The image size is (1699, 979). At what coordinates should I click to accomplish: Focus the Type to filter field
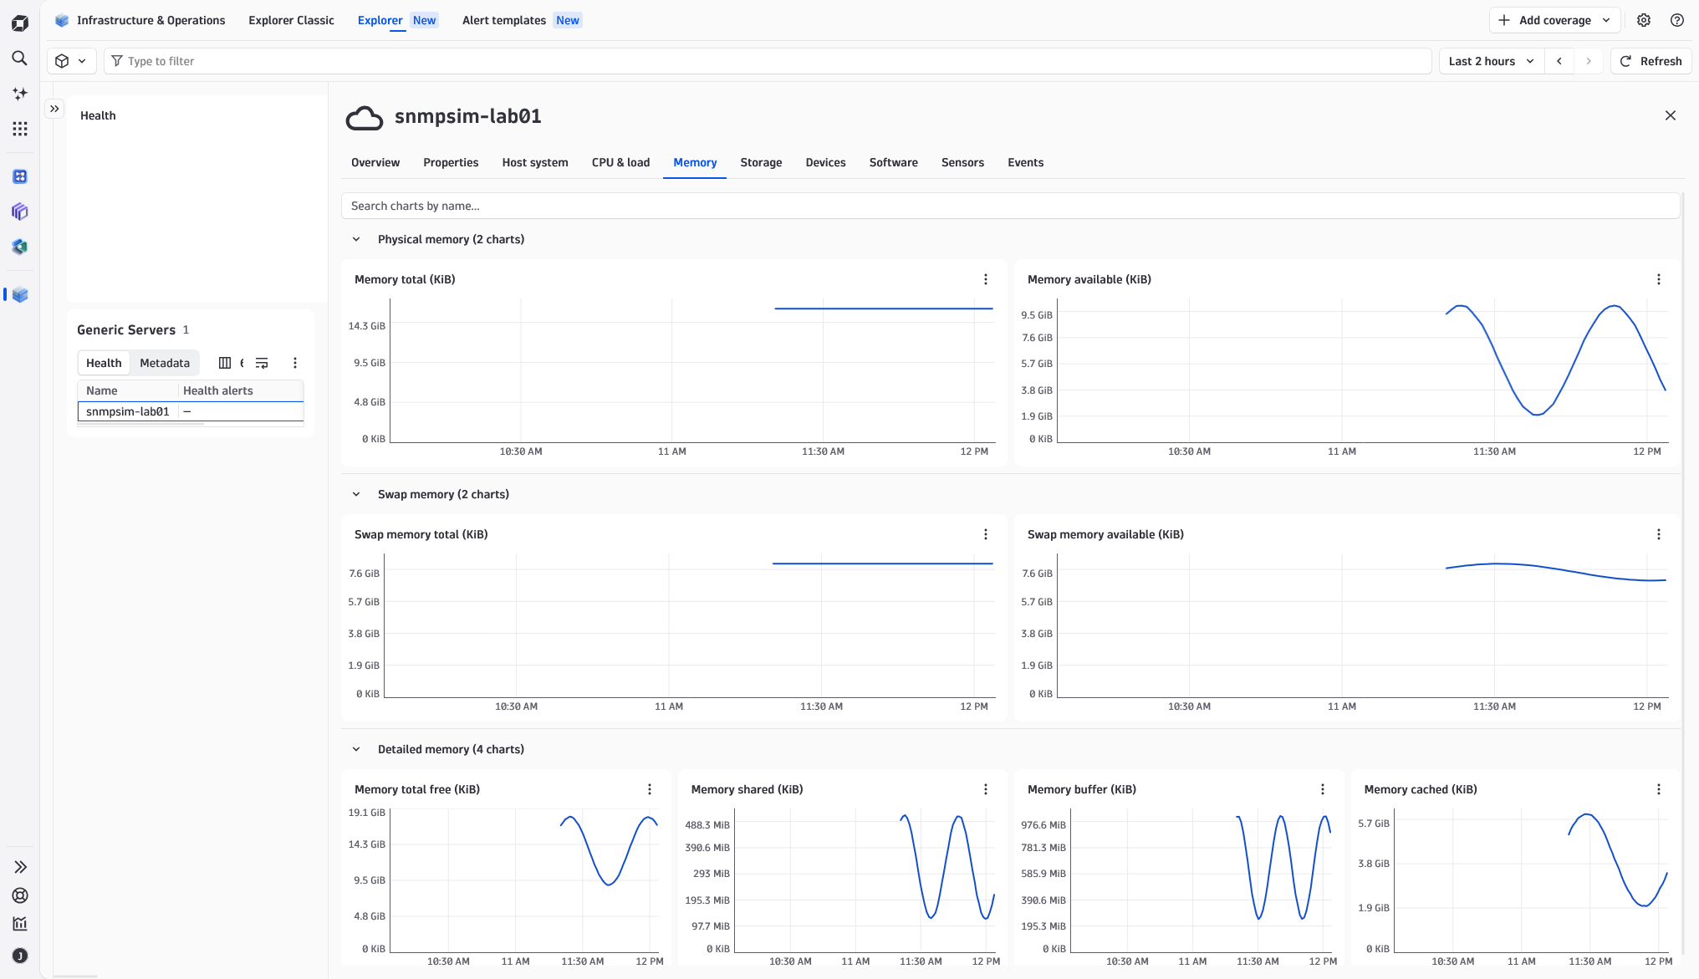point(768,61)
